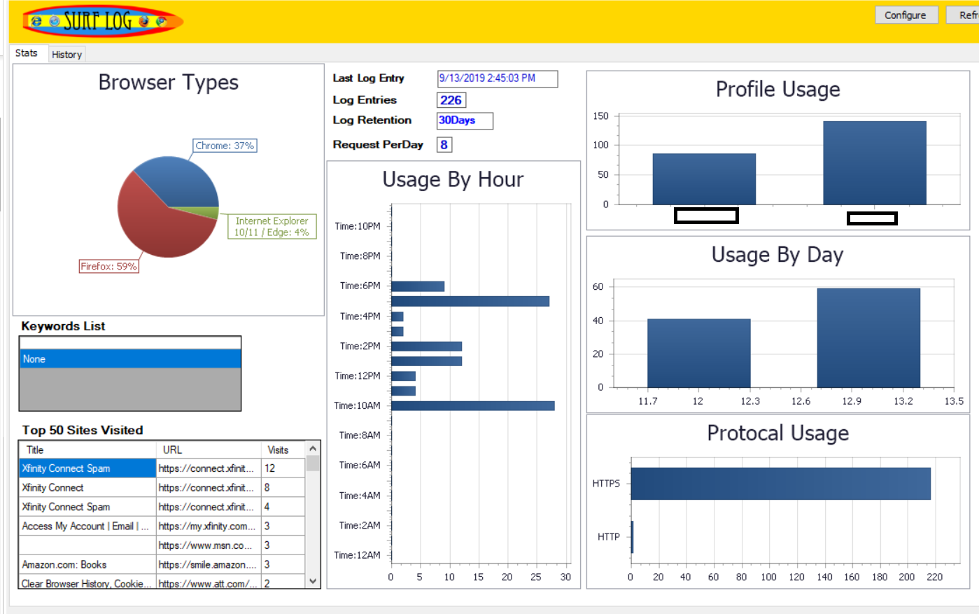Viewport: 979px width, 614px height.
Task: Click the shorter bar in Profile Usage chart
Action: pyautogui.click(x=704, y=179)
